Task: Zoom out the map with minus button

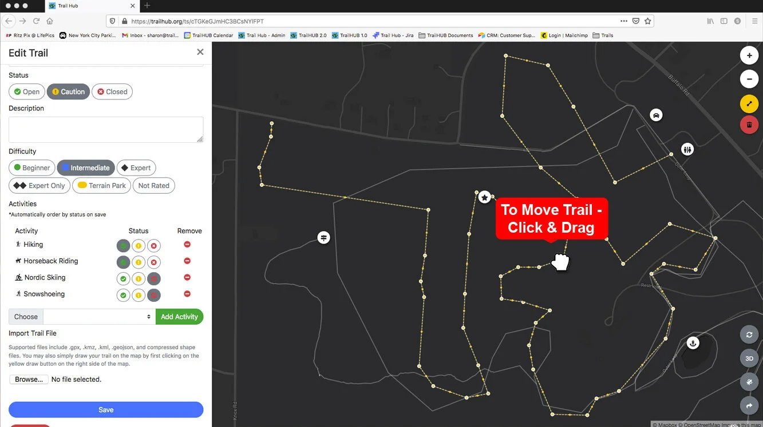Action: 749,79
